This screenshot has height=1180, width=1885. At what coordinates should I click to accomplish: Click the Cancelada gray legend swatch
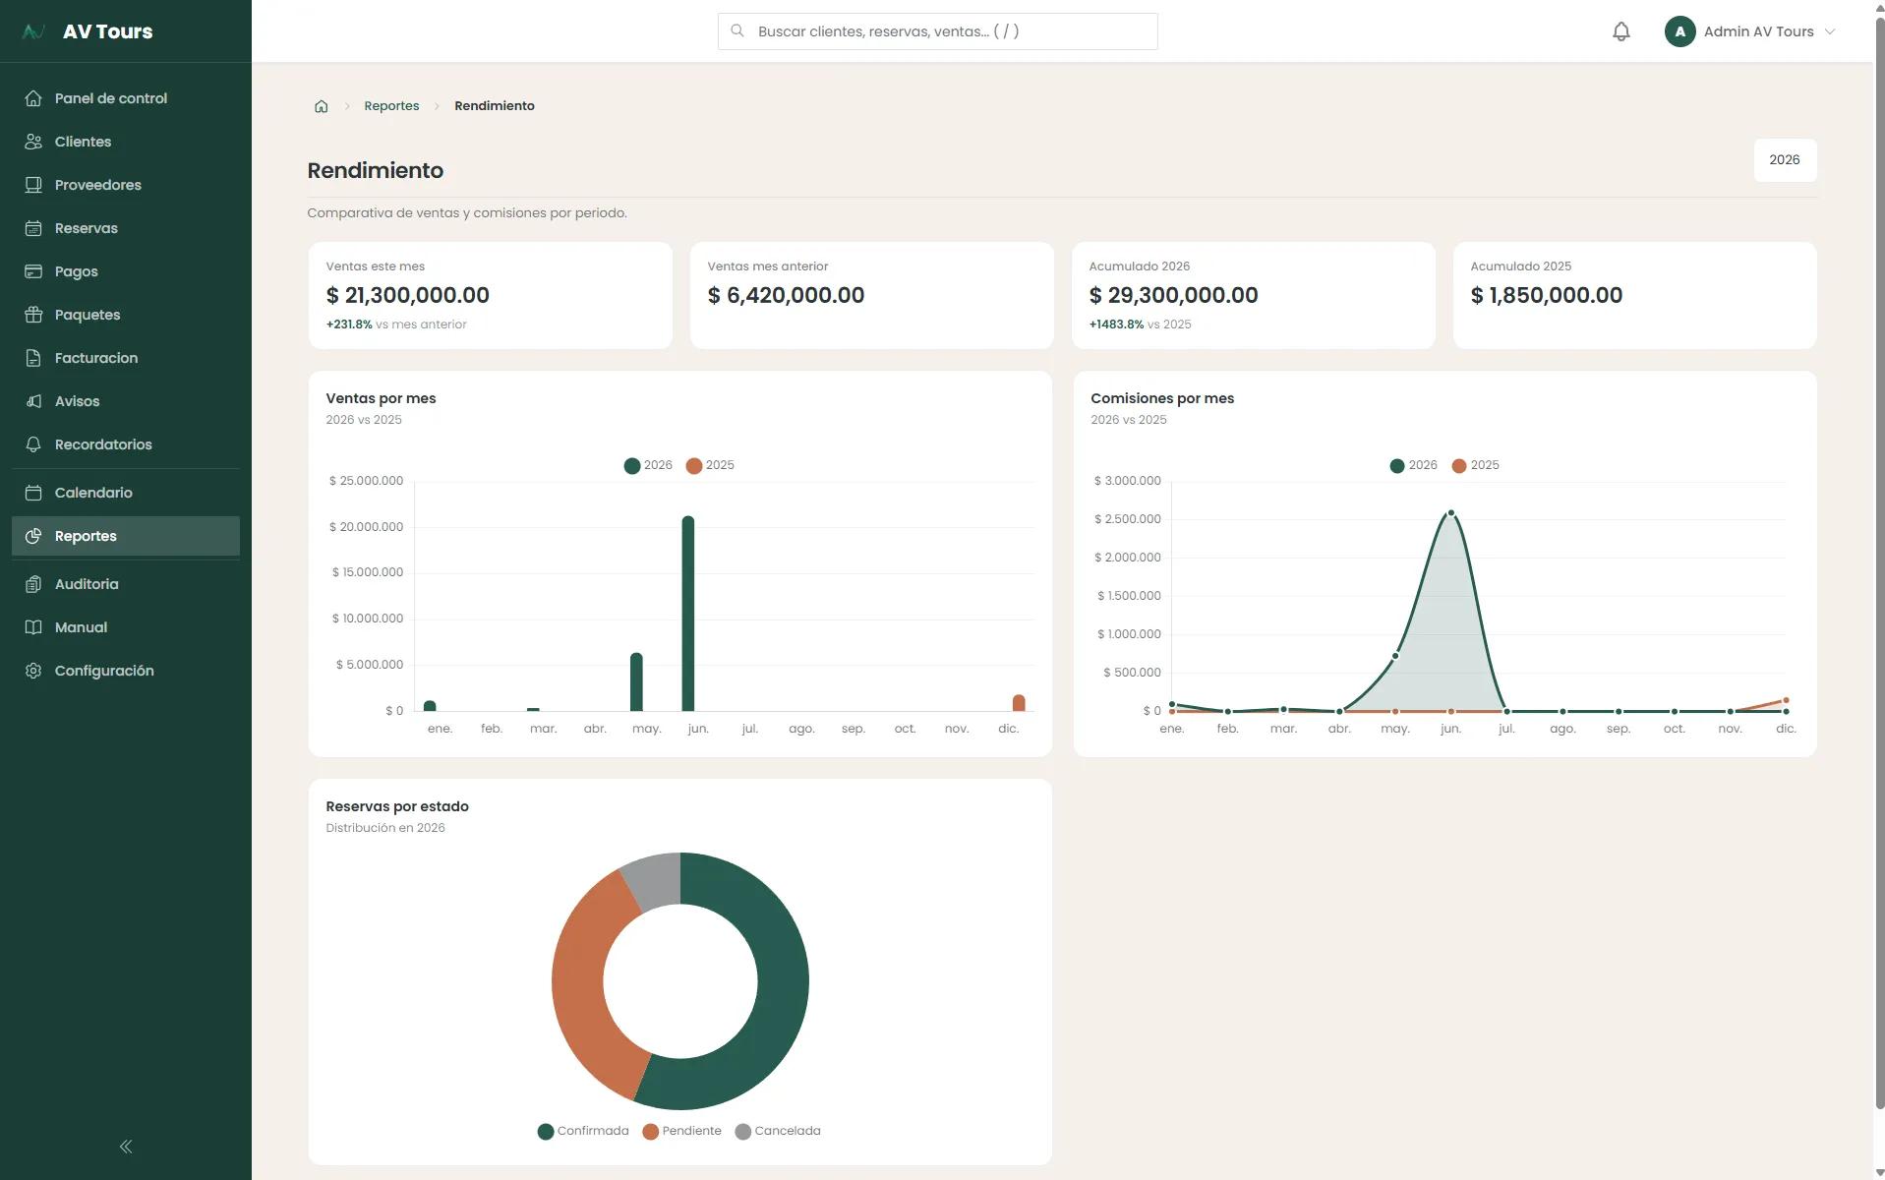pyautogui.click(x=743, y=1132)
